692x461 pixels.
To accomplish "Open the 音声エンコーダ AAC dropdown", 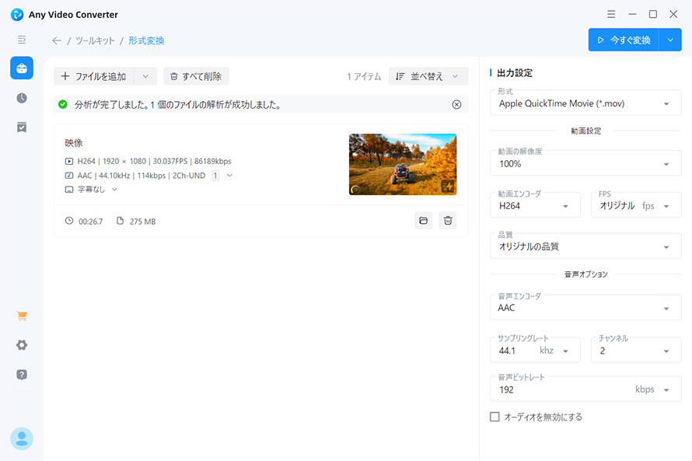I will pos(585,308).
